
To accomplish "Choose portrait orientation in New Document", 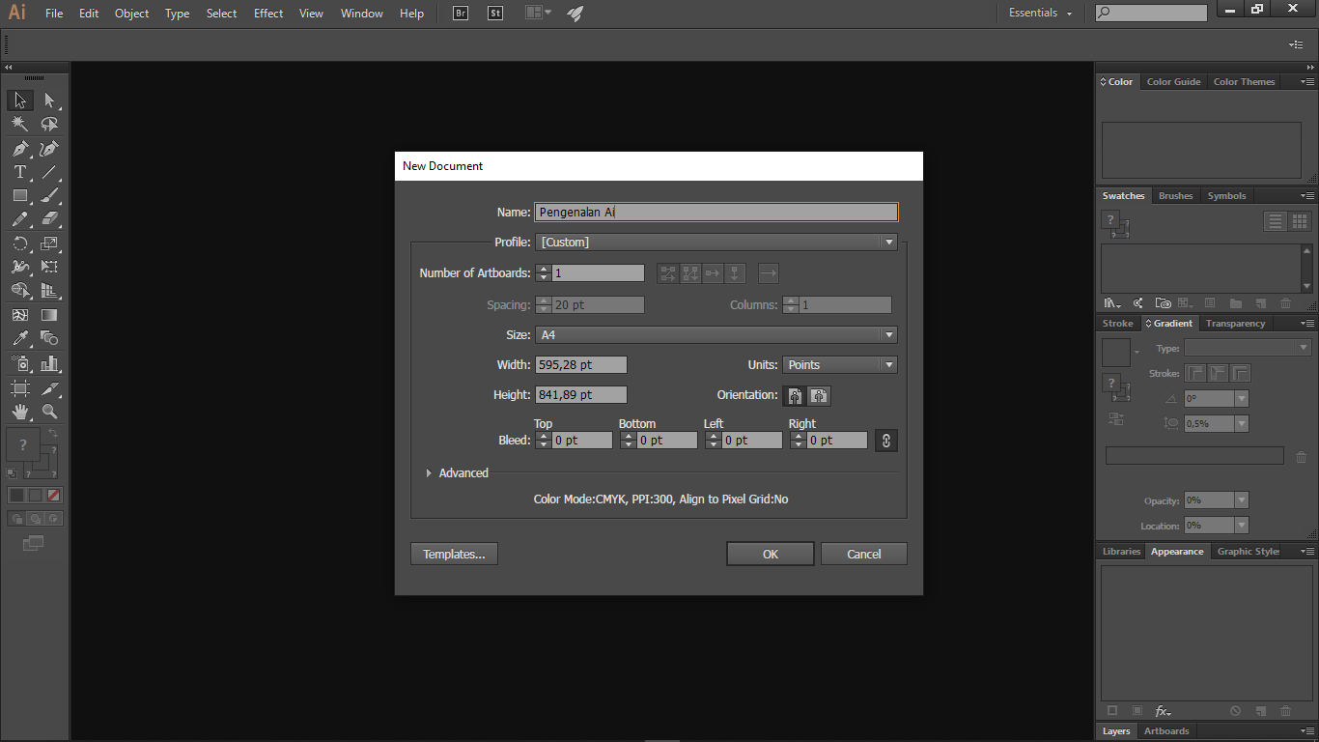I will pos(795,395).
